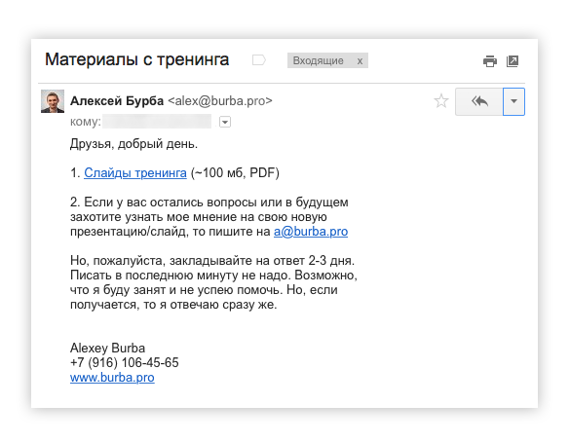Click the Alexey Burba signature name
570x442 pixels.
[107, 348]
